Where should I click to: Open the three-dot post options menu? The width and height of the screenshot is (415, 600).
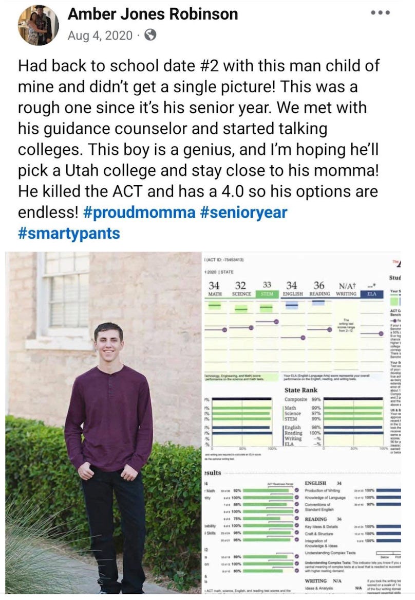[381, 12]
